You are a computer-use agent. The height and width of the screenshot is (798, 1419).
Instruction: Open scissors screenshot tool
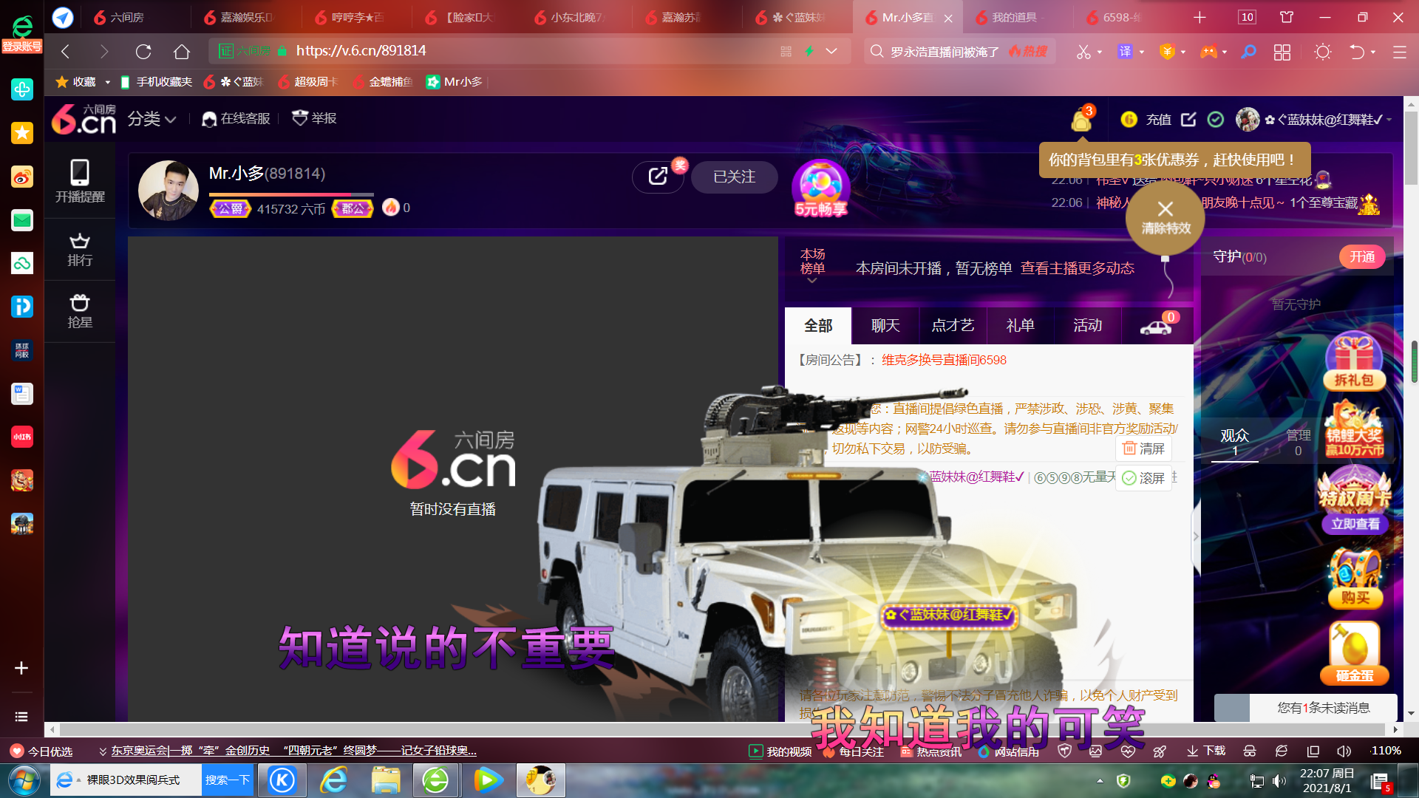click(1083, 51)
